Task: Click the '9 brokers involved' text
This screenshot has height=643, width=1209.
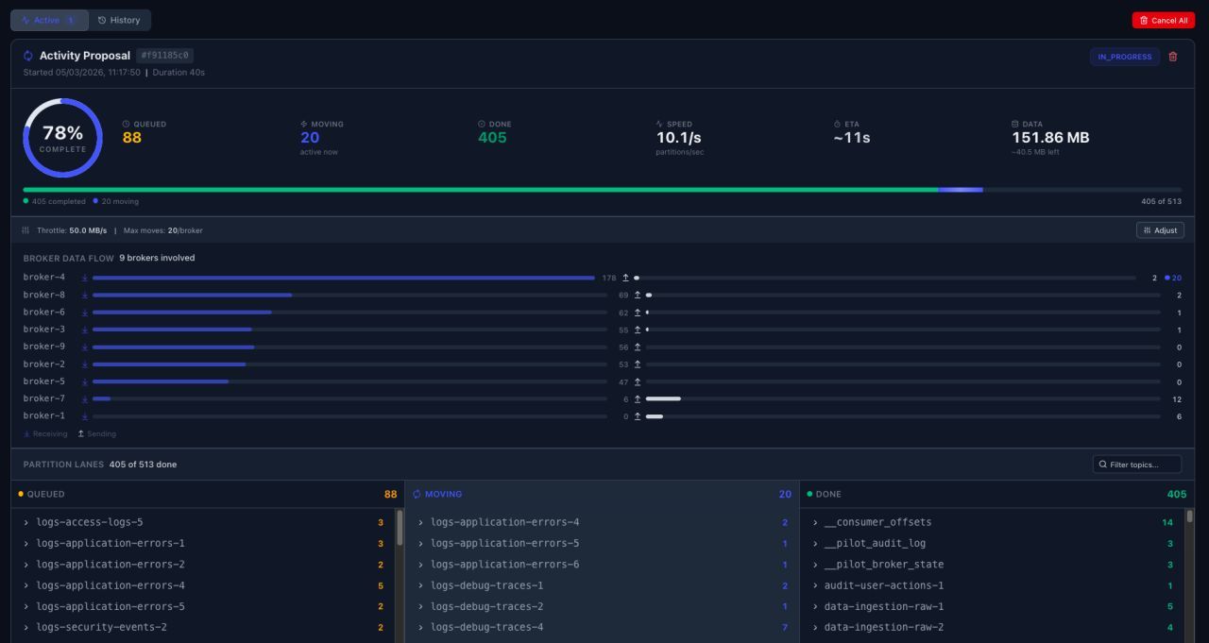Action: point(157,258)
